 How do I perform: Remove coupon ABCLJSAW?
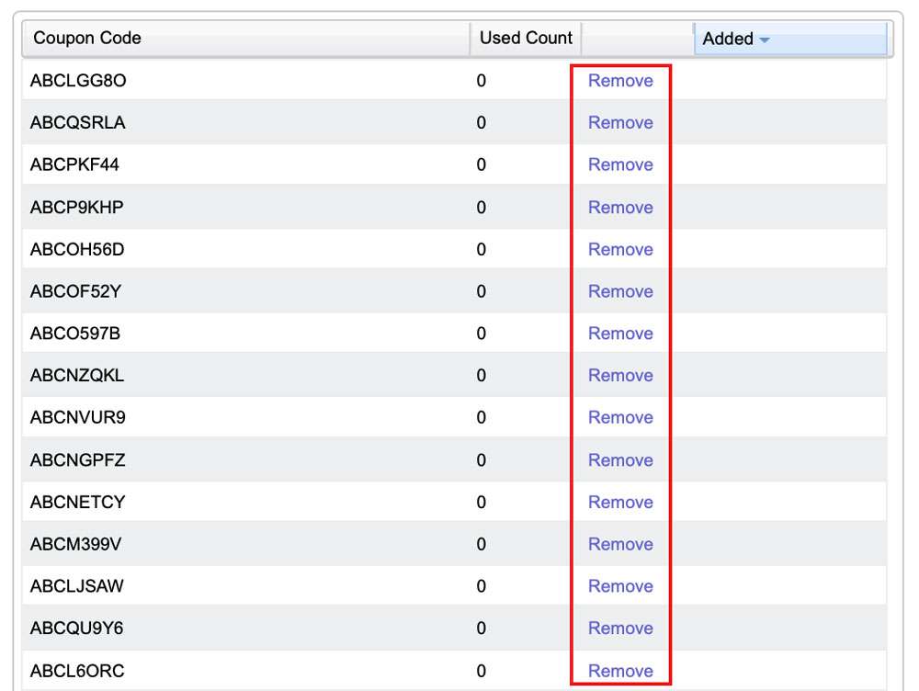coord(620,586)
